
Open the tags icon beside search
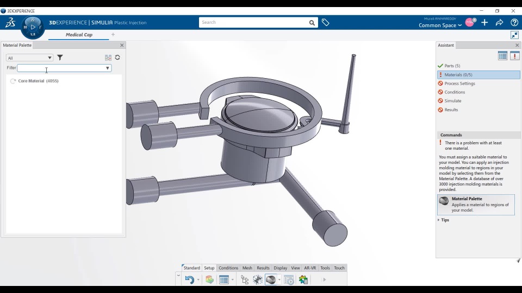click(x=326, y=23)
